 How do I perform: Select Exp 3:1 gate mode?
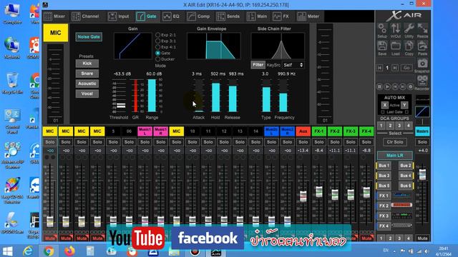click(x=158, y=41)
